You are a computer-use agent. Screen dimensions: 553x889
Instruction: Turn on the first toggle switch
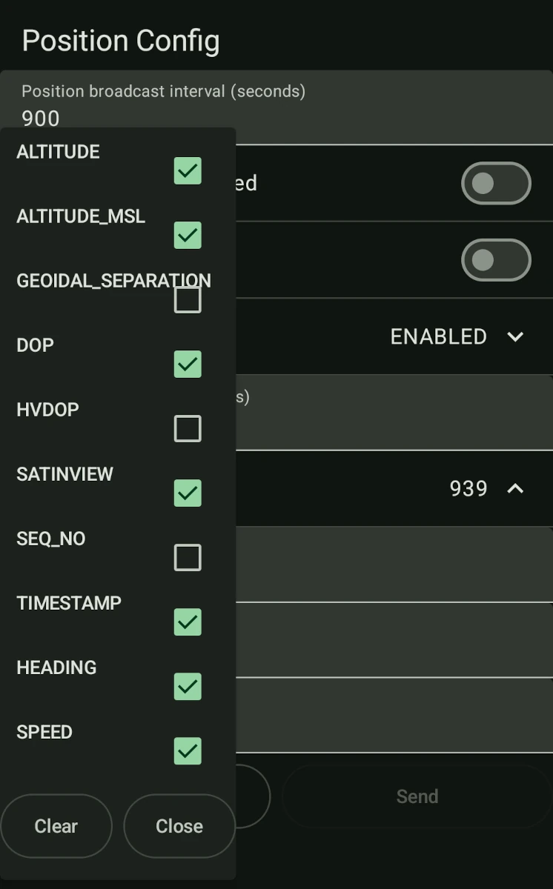tap(496, 183)
